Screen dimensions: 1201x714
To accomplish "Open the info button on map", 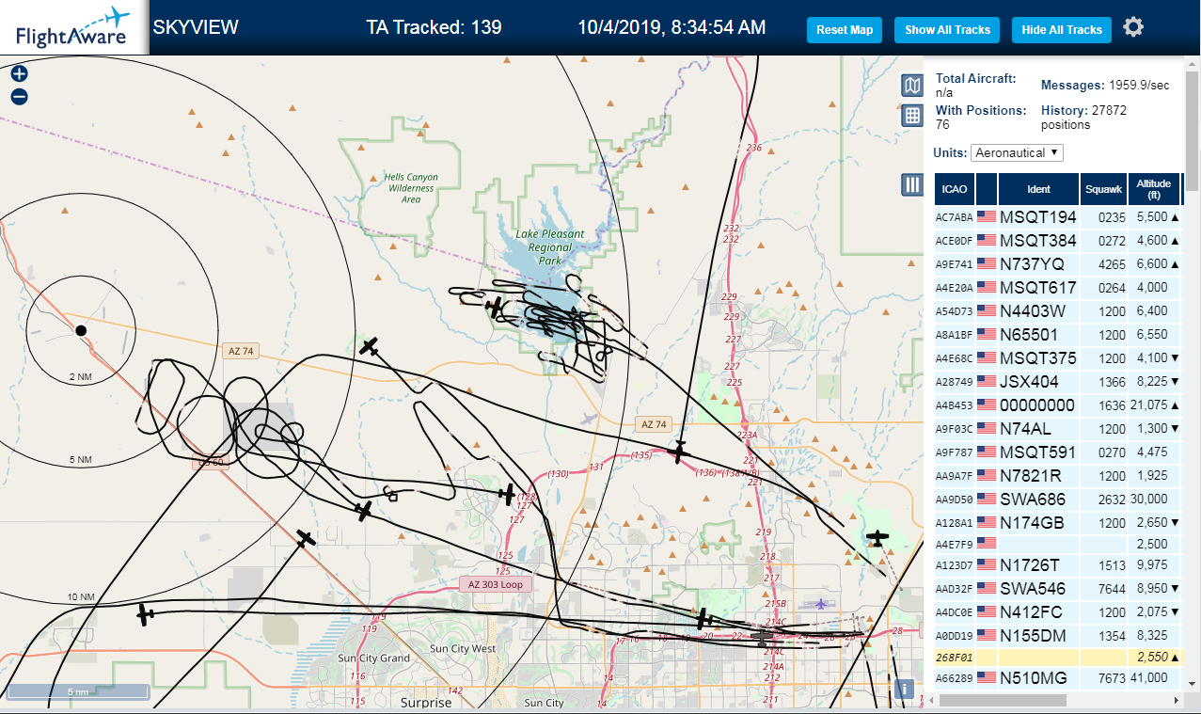I will click(x=905, y=690).
